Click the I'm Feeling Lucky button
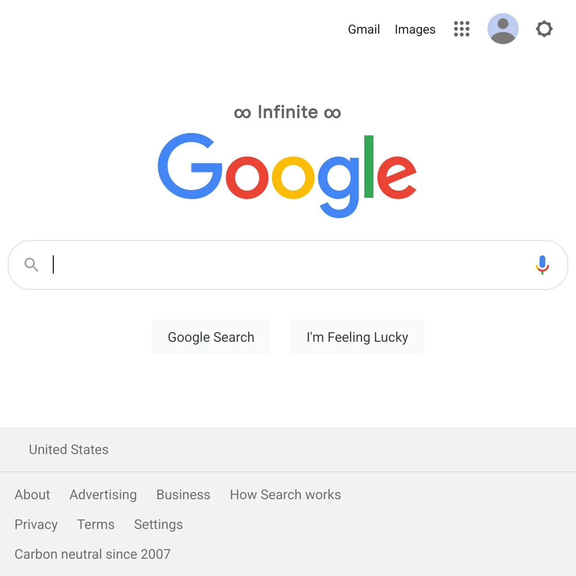The image size is (576, 576). click(x=357, y=337)
